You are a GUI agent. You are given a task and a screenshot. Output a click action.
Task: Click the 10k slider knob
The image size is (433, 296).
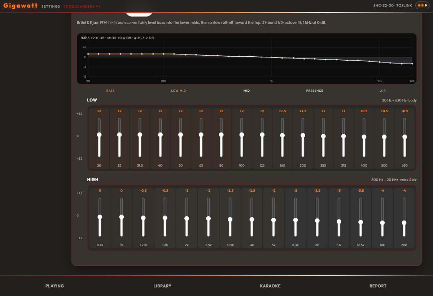coord(339,221)
